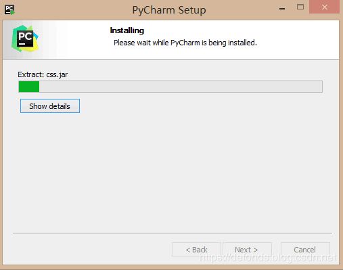This screenshot has width=343, height=270.
Task: Cancel the PyCharm installation
Action: (x=305, y=250)
